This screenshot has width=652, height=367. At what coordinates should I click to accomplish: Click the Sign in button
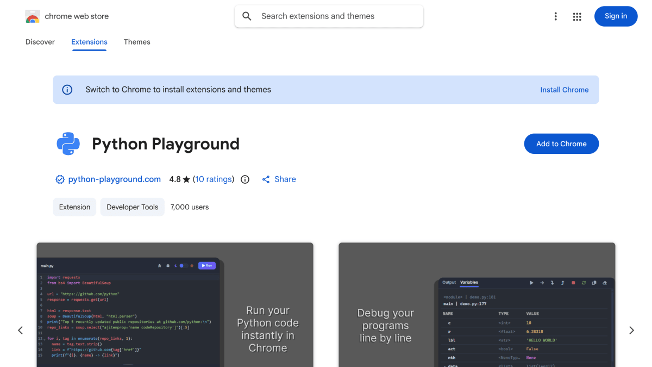pyautogui.click(x=616, y=16)
